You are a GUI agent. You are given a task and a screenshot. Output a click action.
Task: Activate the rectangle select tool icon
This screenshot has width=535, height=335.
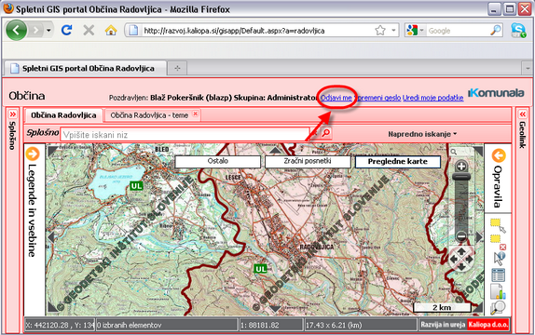498,225
